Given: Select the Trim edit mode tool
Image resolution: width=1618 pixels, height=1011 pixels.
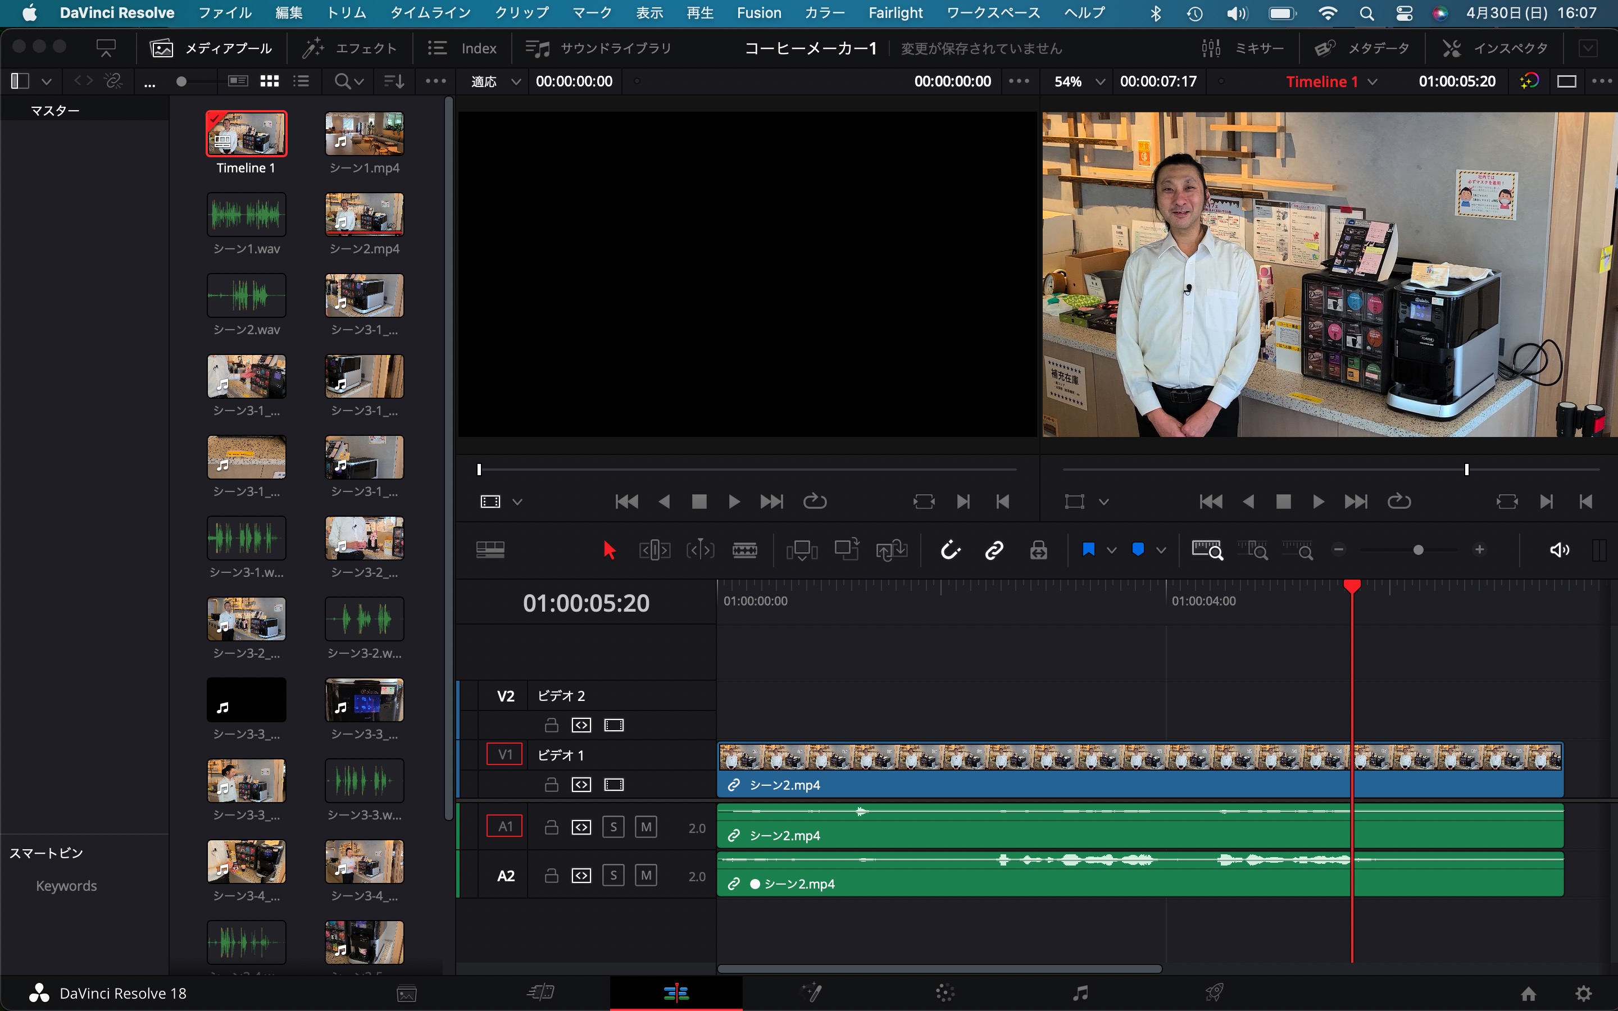Looking at the screenshot, I should point(654,550).
